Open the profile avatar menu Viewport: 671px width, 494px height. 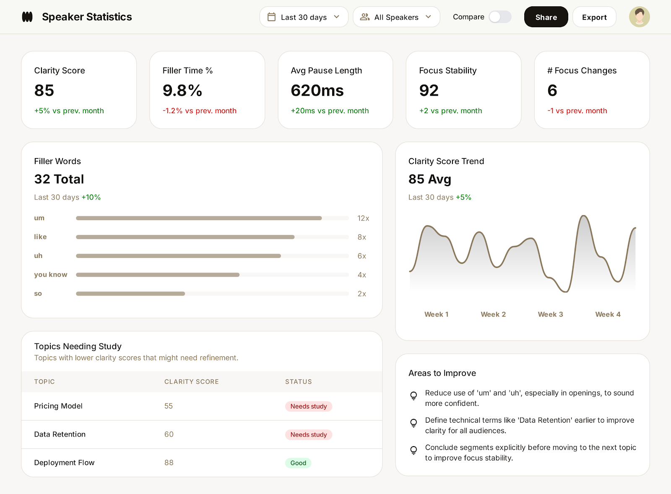click(639, 17)
